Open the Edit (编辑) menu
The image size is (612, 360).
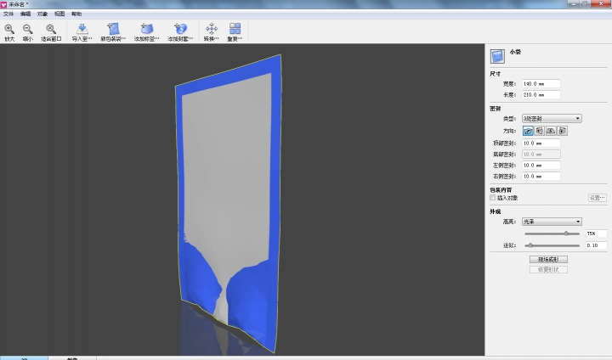pos(25,14)
